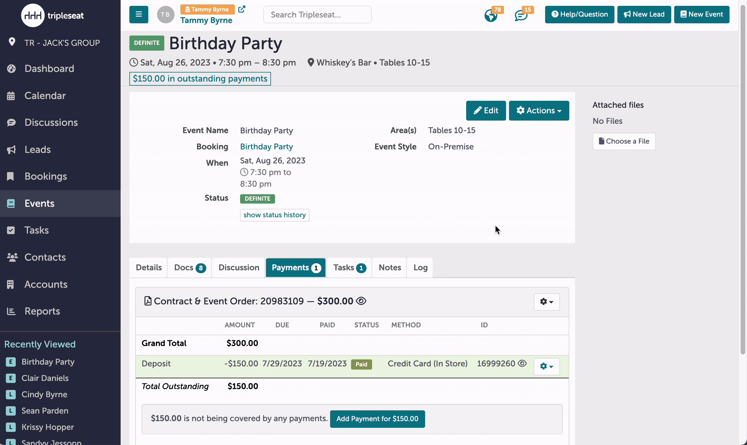The width and height of the screenshot is (747, 445).
Task: Click Help/Question button
Action: [580, 14]
